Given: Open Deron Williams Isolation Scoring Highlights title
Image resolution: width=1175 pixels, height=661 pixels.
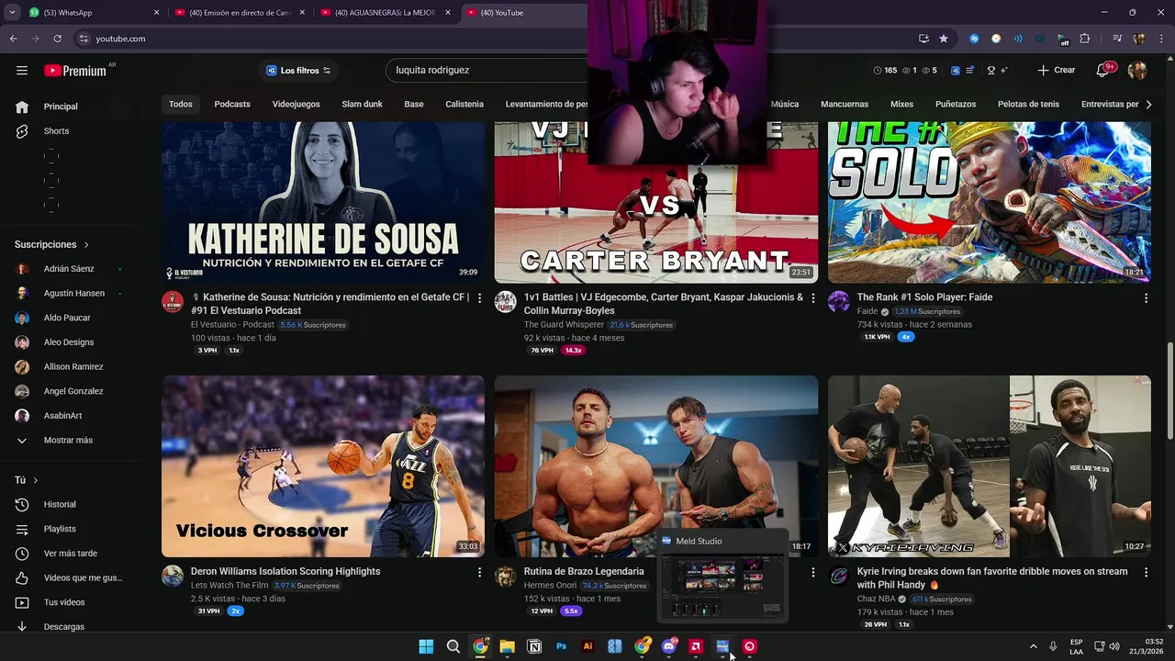Looking at the screenshot, I should 285,572.
